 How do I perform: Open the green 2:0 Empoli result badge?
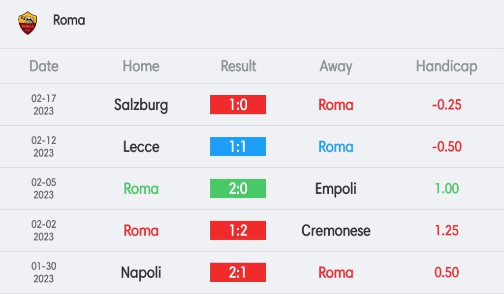coord(238,188)
